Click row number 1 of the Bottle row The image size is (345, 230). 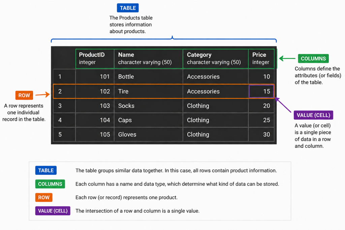(x=64, y=76)
